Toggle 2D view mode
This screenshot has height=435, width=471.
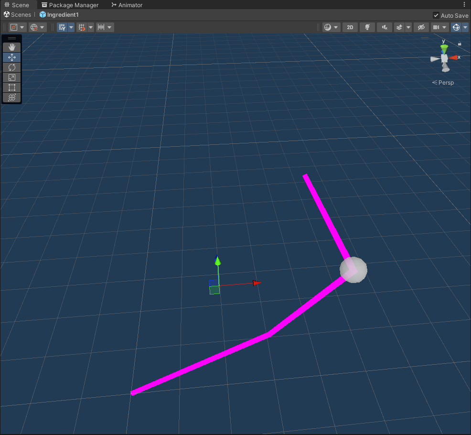(350, 27)
